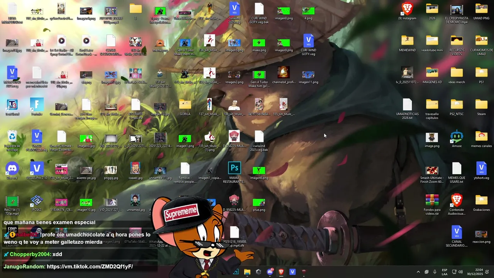Show hidden system tray icons

(x=418, y=272)
